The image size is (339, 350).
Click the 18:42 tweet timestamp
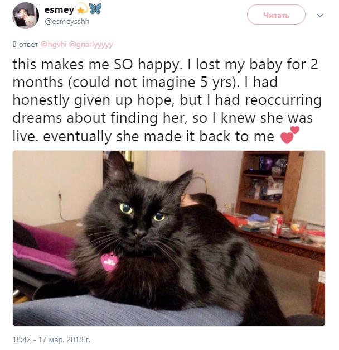tap(22, 339)
